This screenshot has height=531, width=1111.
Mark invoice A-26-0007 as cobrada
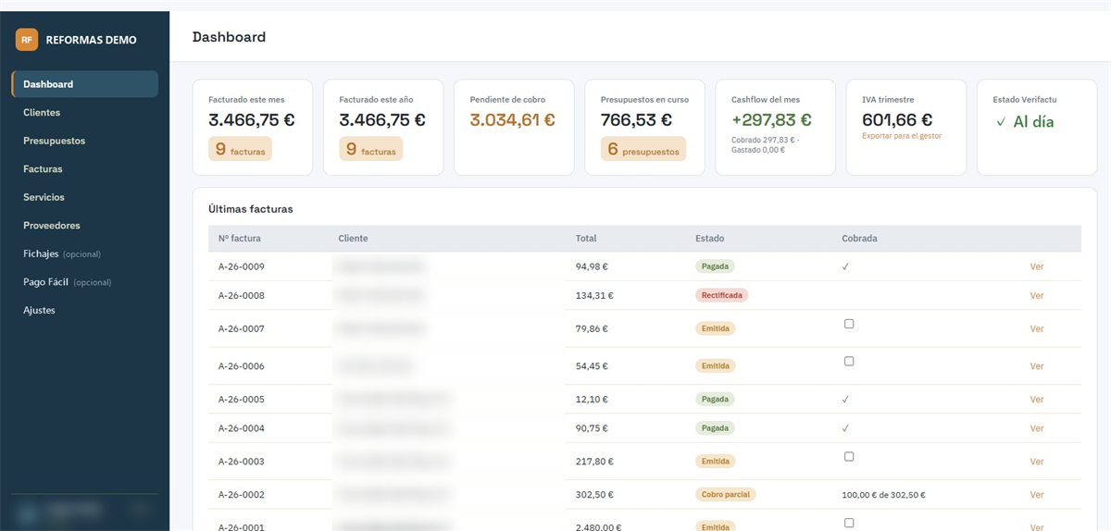coord(849,324)
